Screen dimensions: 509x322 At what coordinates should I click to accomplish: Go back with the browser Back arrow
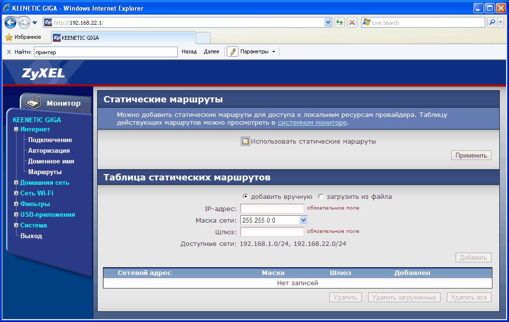coord(10,23)
